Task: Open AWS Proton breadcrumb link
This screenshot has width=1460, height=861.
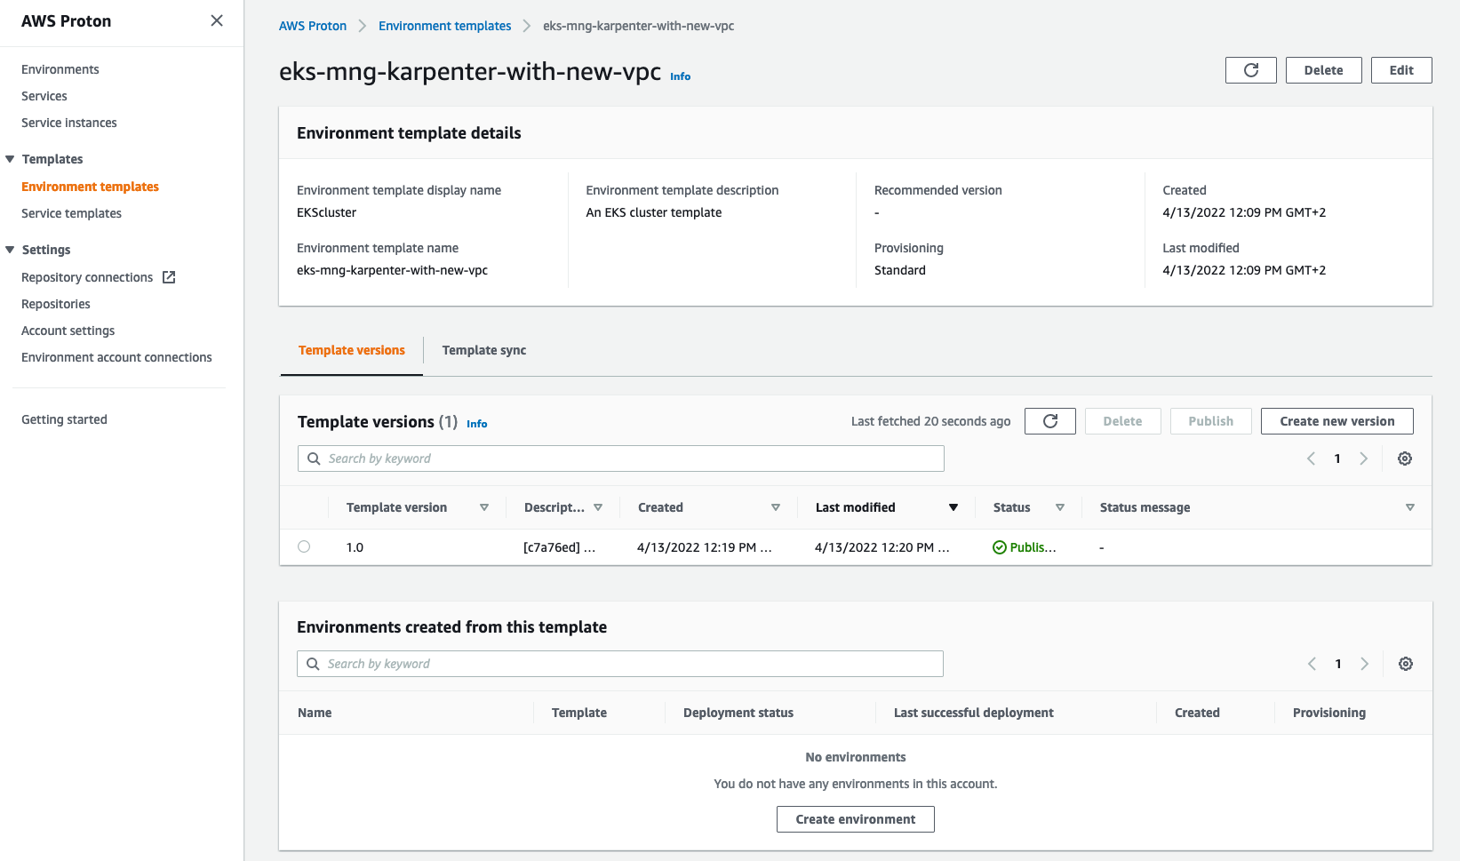Action: [313, 26]
